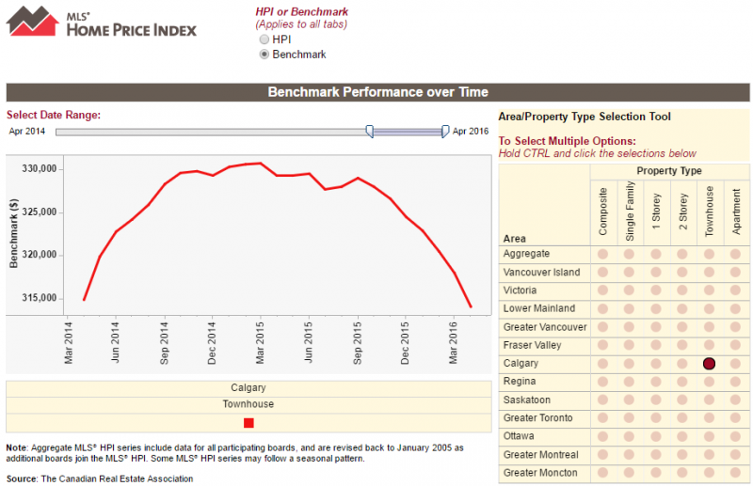753x486 pixels.
Task: Click the red legend square for Calgary
Action: tap(248, 423)
